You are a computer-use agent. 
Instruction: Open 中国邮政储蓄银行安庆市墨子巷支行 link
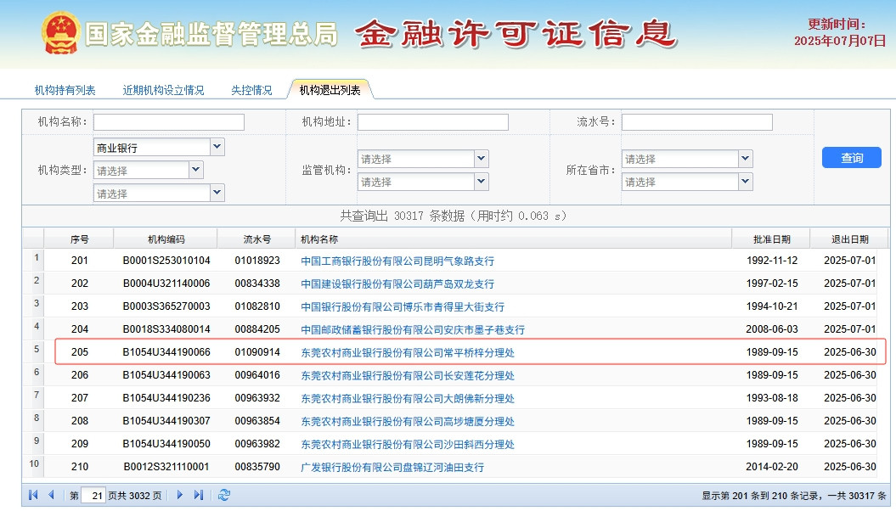coord(413,329)
